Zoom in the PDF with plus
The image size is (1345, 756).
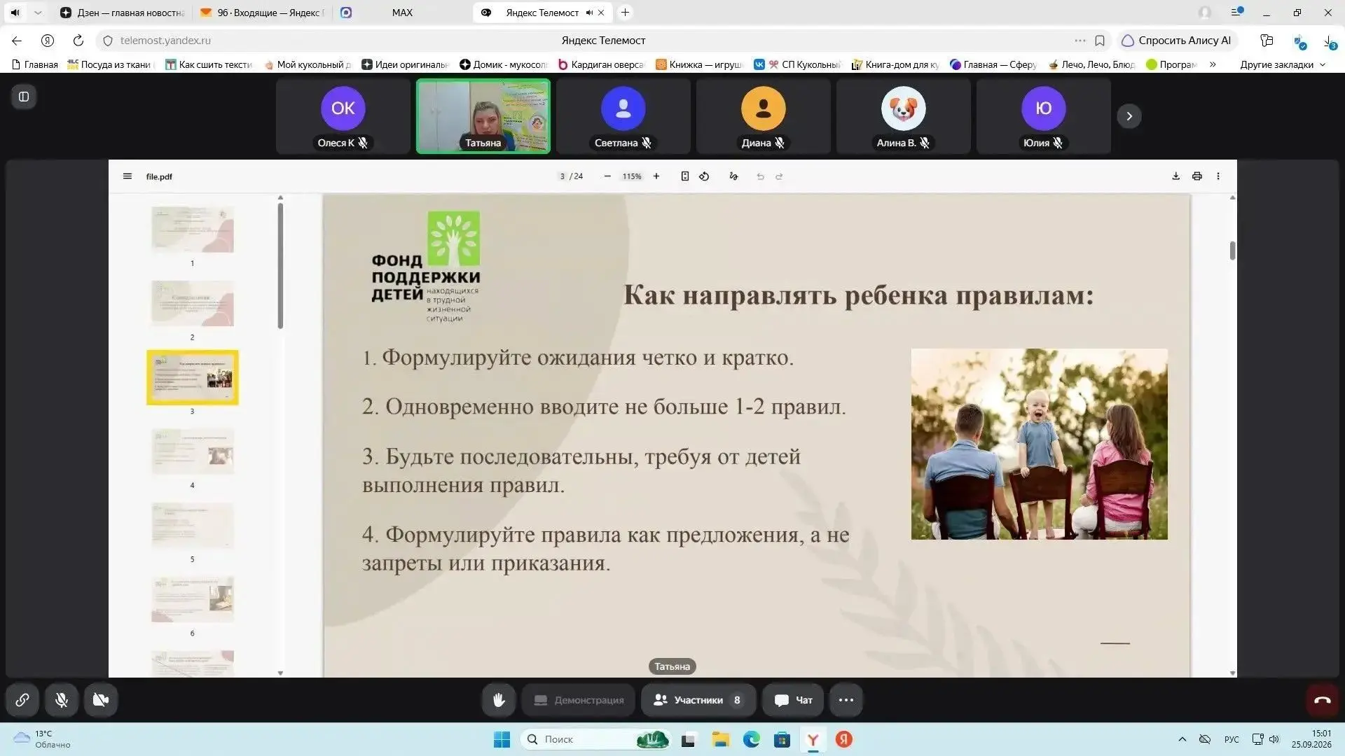(656, 176)
